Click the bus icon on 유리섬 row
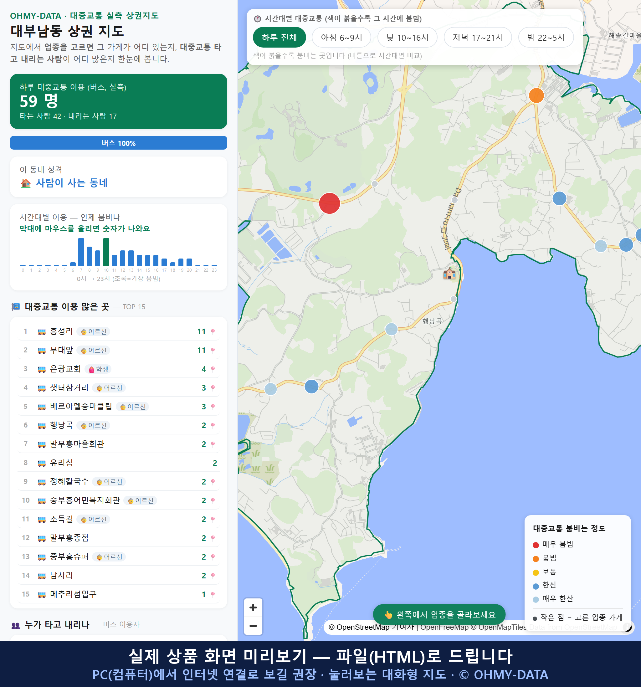Screen dimensions: 641x687 click(x=41, y=464)
